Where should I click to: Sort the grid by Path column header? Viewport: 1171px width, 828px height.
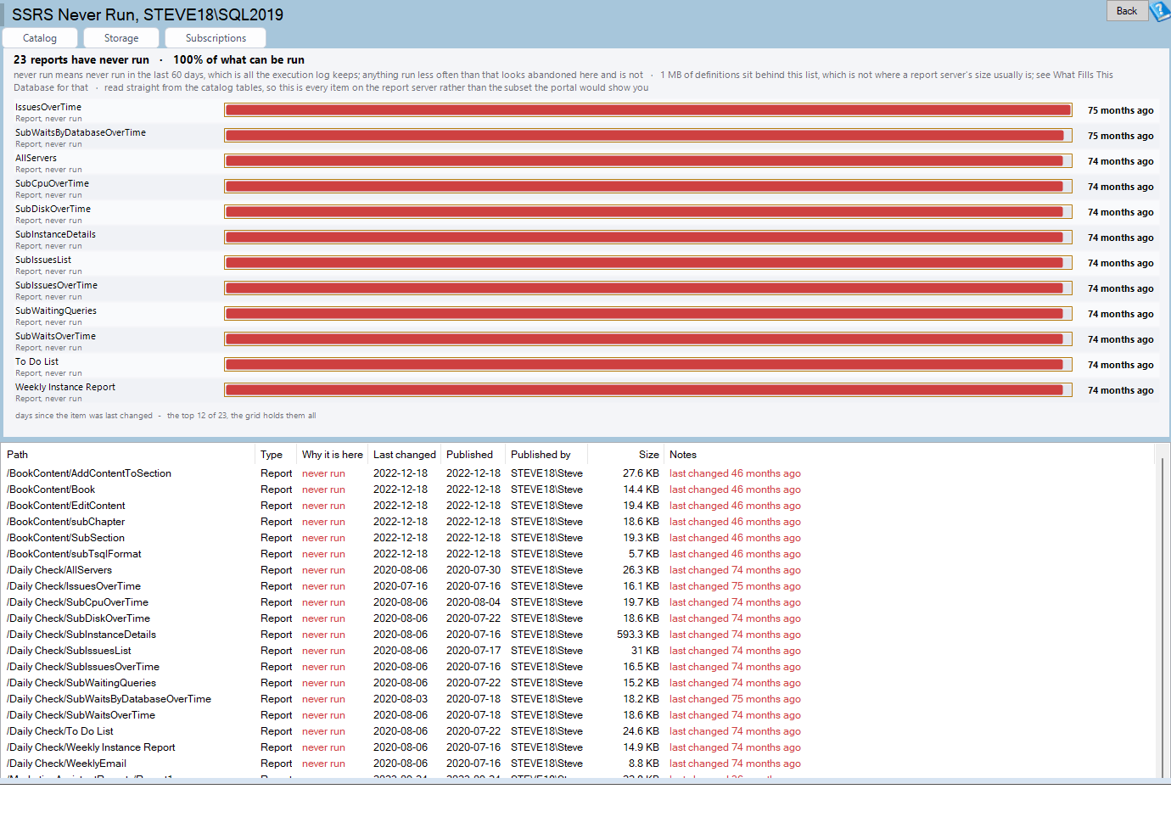(18, 455)
